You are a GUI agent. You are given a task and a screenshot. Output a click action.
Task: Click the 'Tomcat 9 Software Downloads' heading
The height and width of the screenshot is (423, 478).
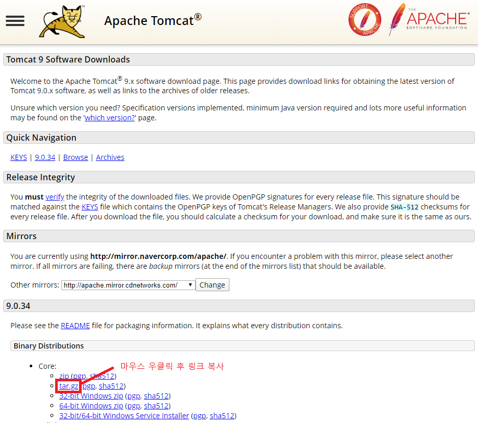tap(68, 59)
